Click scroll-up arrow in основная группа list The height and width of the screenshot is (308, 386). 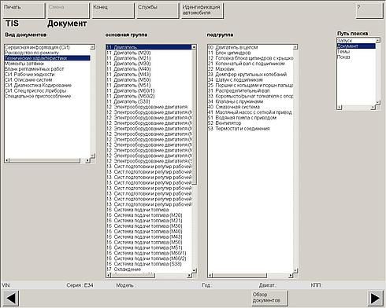tap(194, 47)
